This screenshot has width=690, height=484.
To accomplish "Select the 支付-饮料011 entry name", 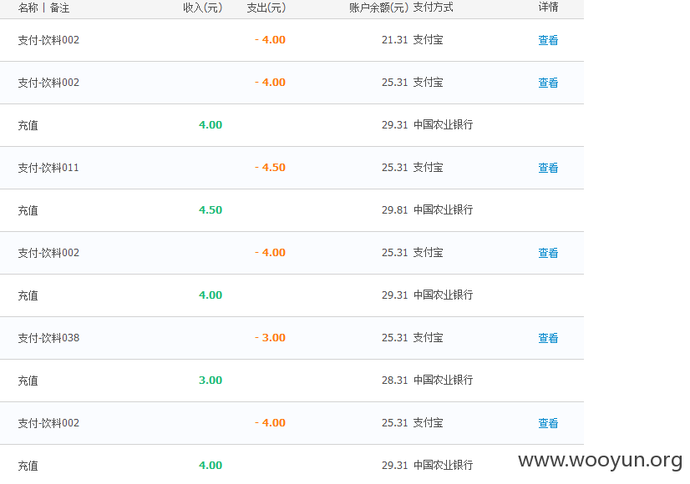I will [48, 168].
